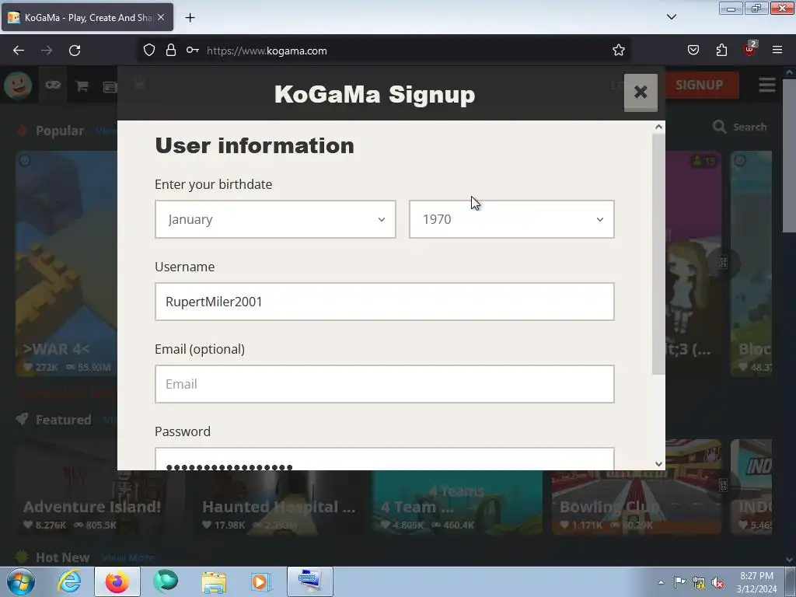Open the tracking protection shield icon
796x597 pixels.
148,51
